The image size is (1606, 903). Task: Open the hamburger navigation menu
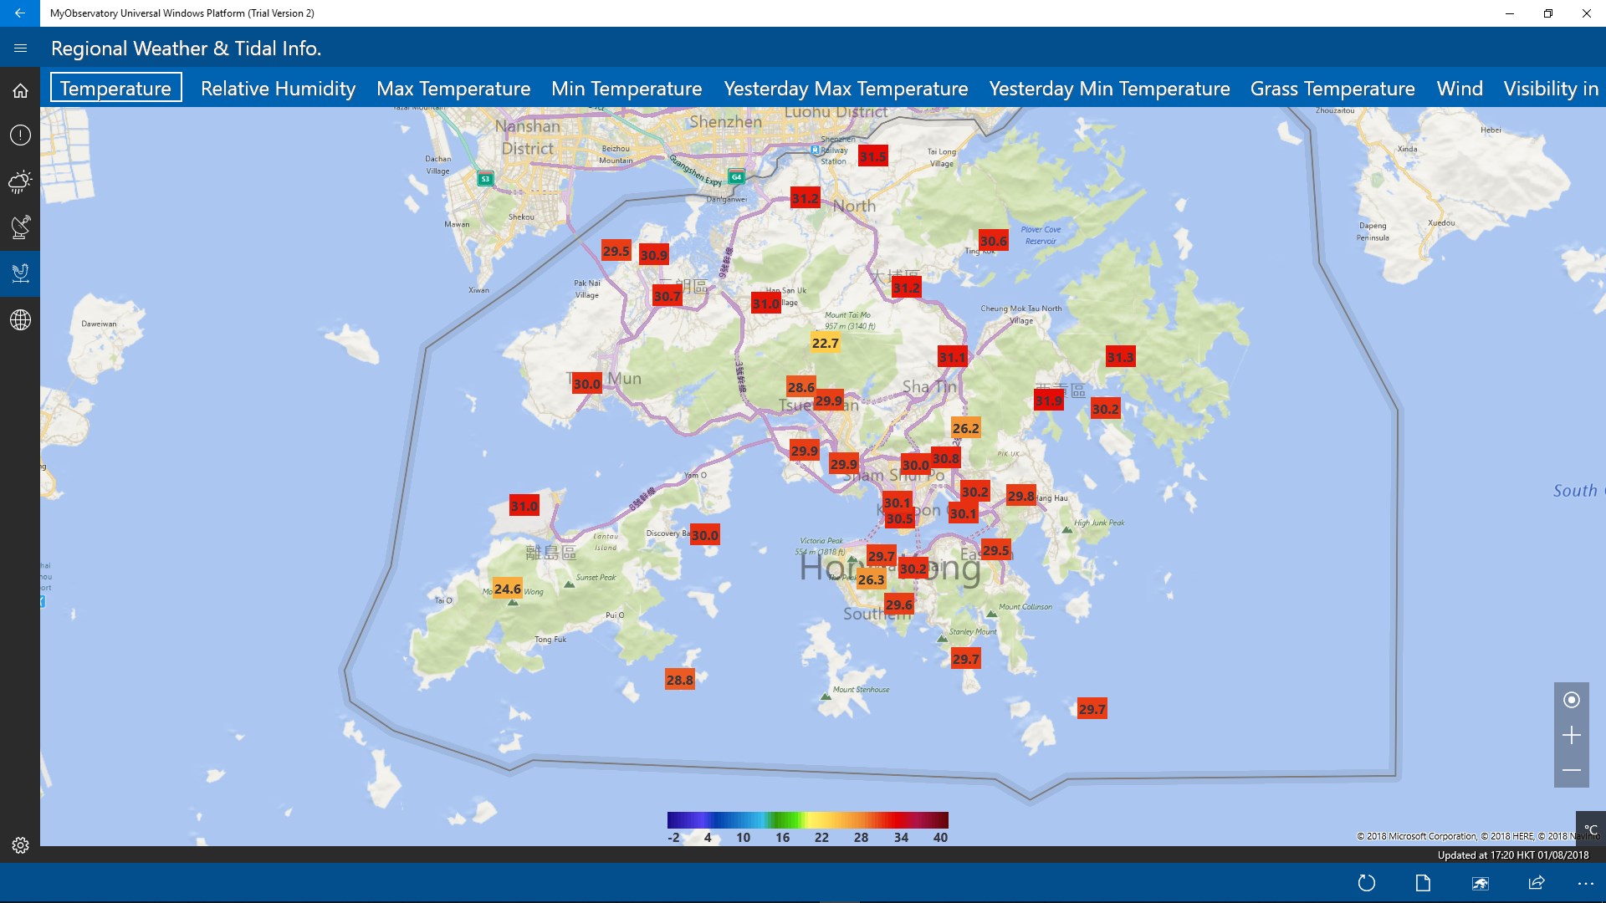[x=20, y=48]
